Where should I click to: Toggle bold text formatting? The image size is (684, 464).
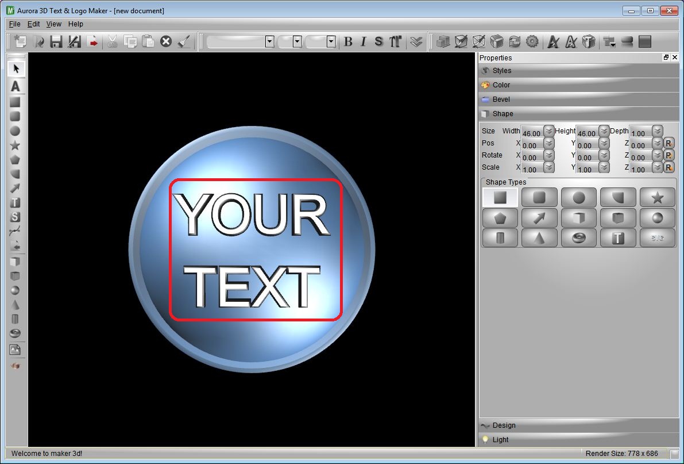point(349,41)
